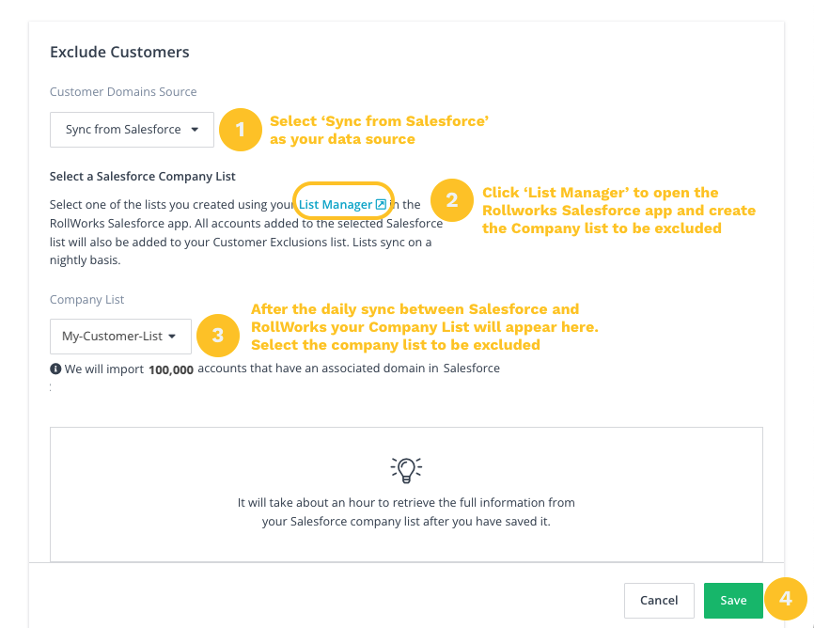The image size is (814, 628).
Task: Cancel the Exclude Customers dialog
Action: point(659,601)
